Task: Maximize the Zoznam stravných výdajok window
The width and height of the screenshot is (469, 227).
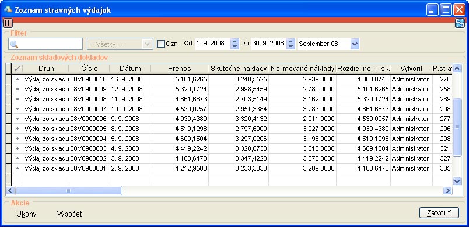Action: point(446,10)
